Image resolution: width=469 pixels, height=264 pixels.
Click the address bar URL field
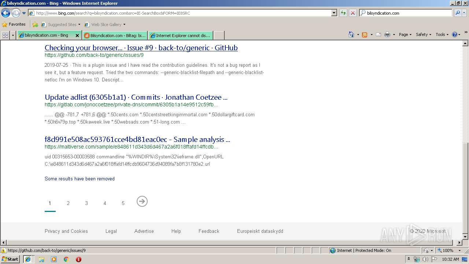point(180,13)
